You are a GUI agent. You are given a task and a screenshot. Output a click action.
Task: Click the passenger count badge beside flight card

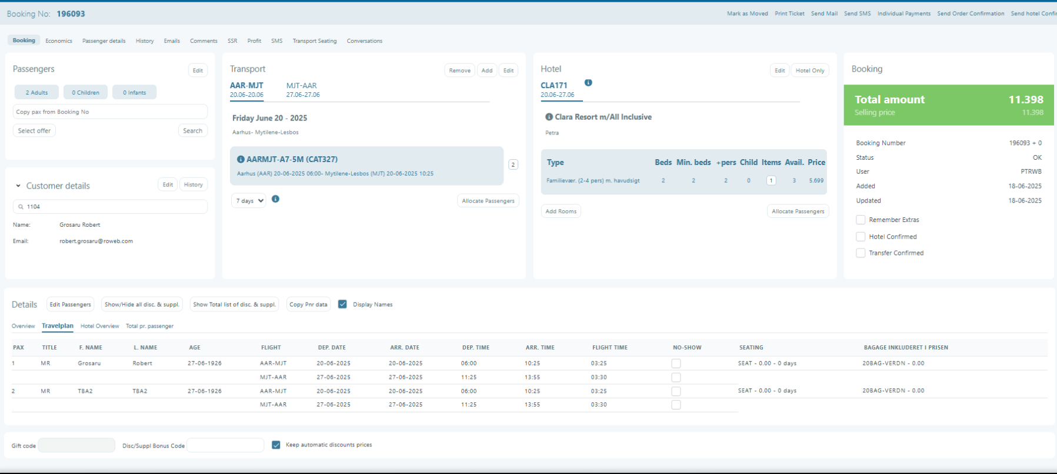pyautogui.click(x=513, y=165)
